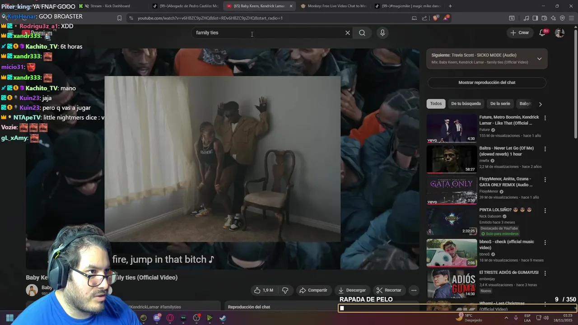Viewport: 578px width, 325px height.
Task: Switch to Monkey Free Live Video Chat tab
Action: click(333, 6)
